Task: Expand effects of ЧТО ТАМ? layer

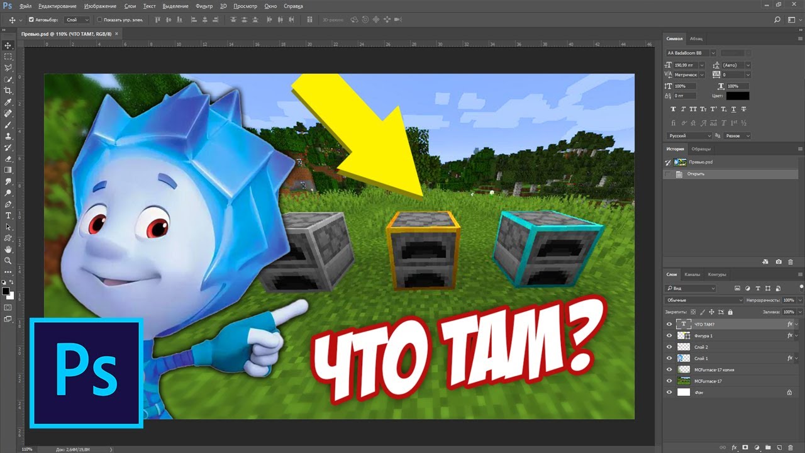Action: point(797,325)
